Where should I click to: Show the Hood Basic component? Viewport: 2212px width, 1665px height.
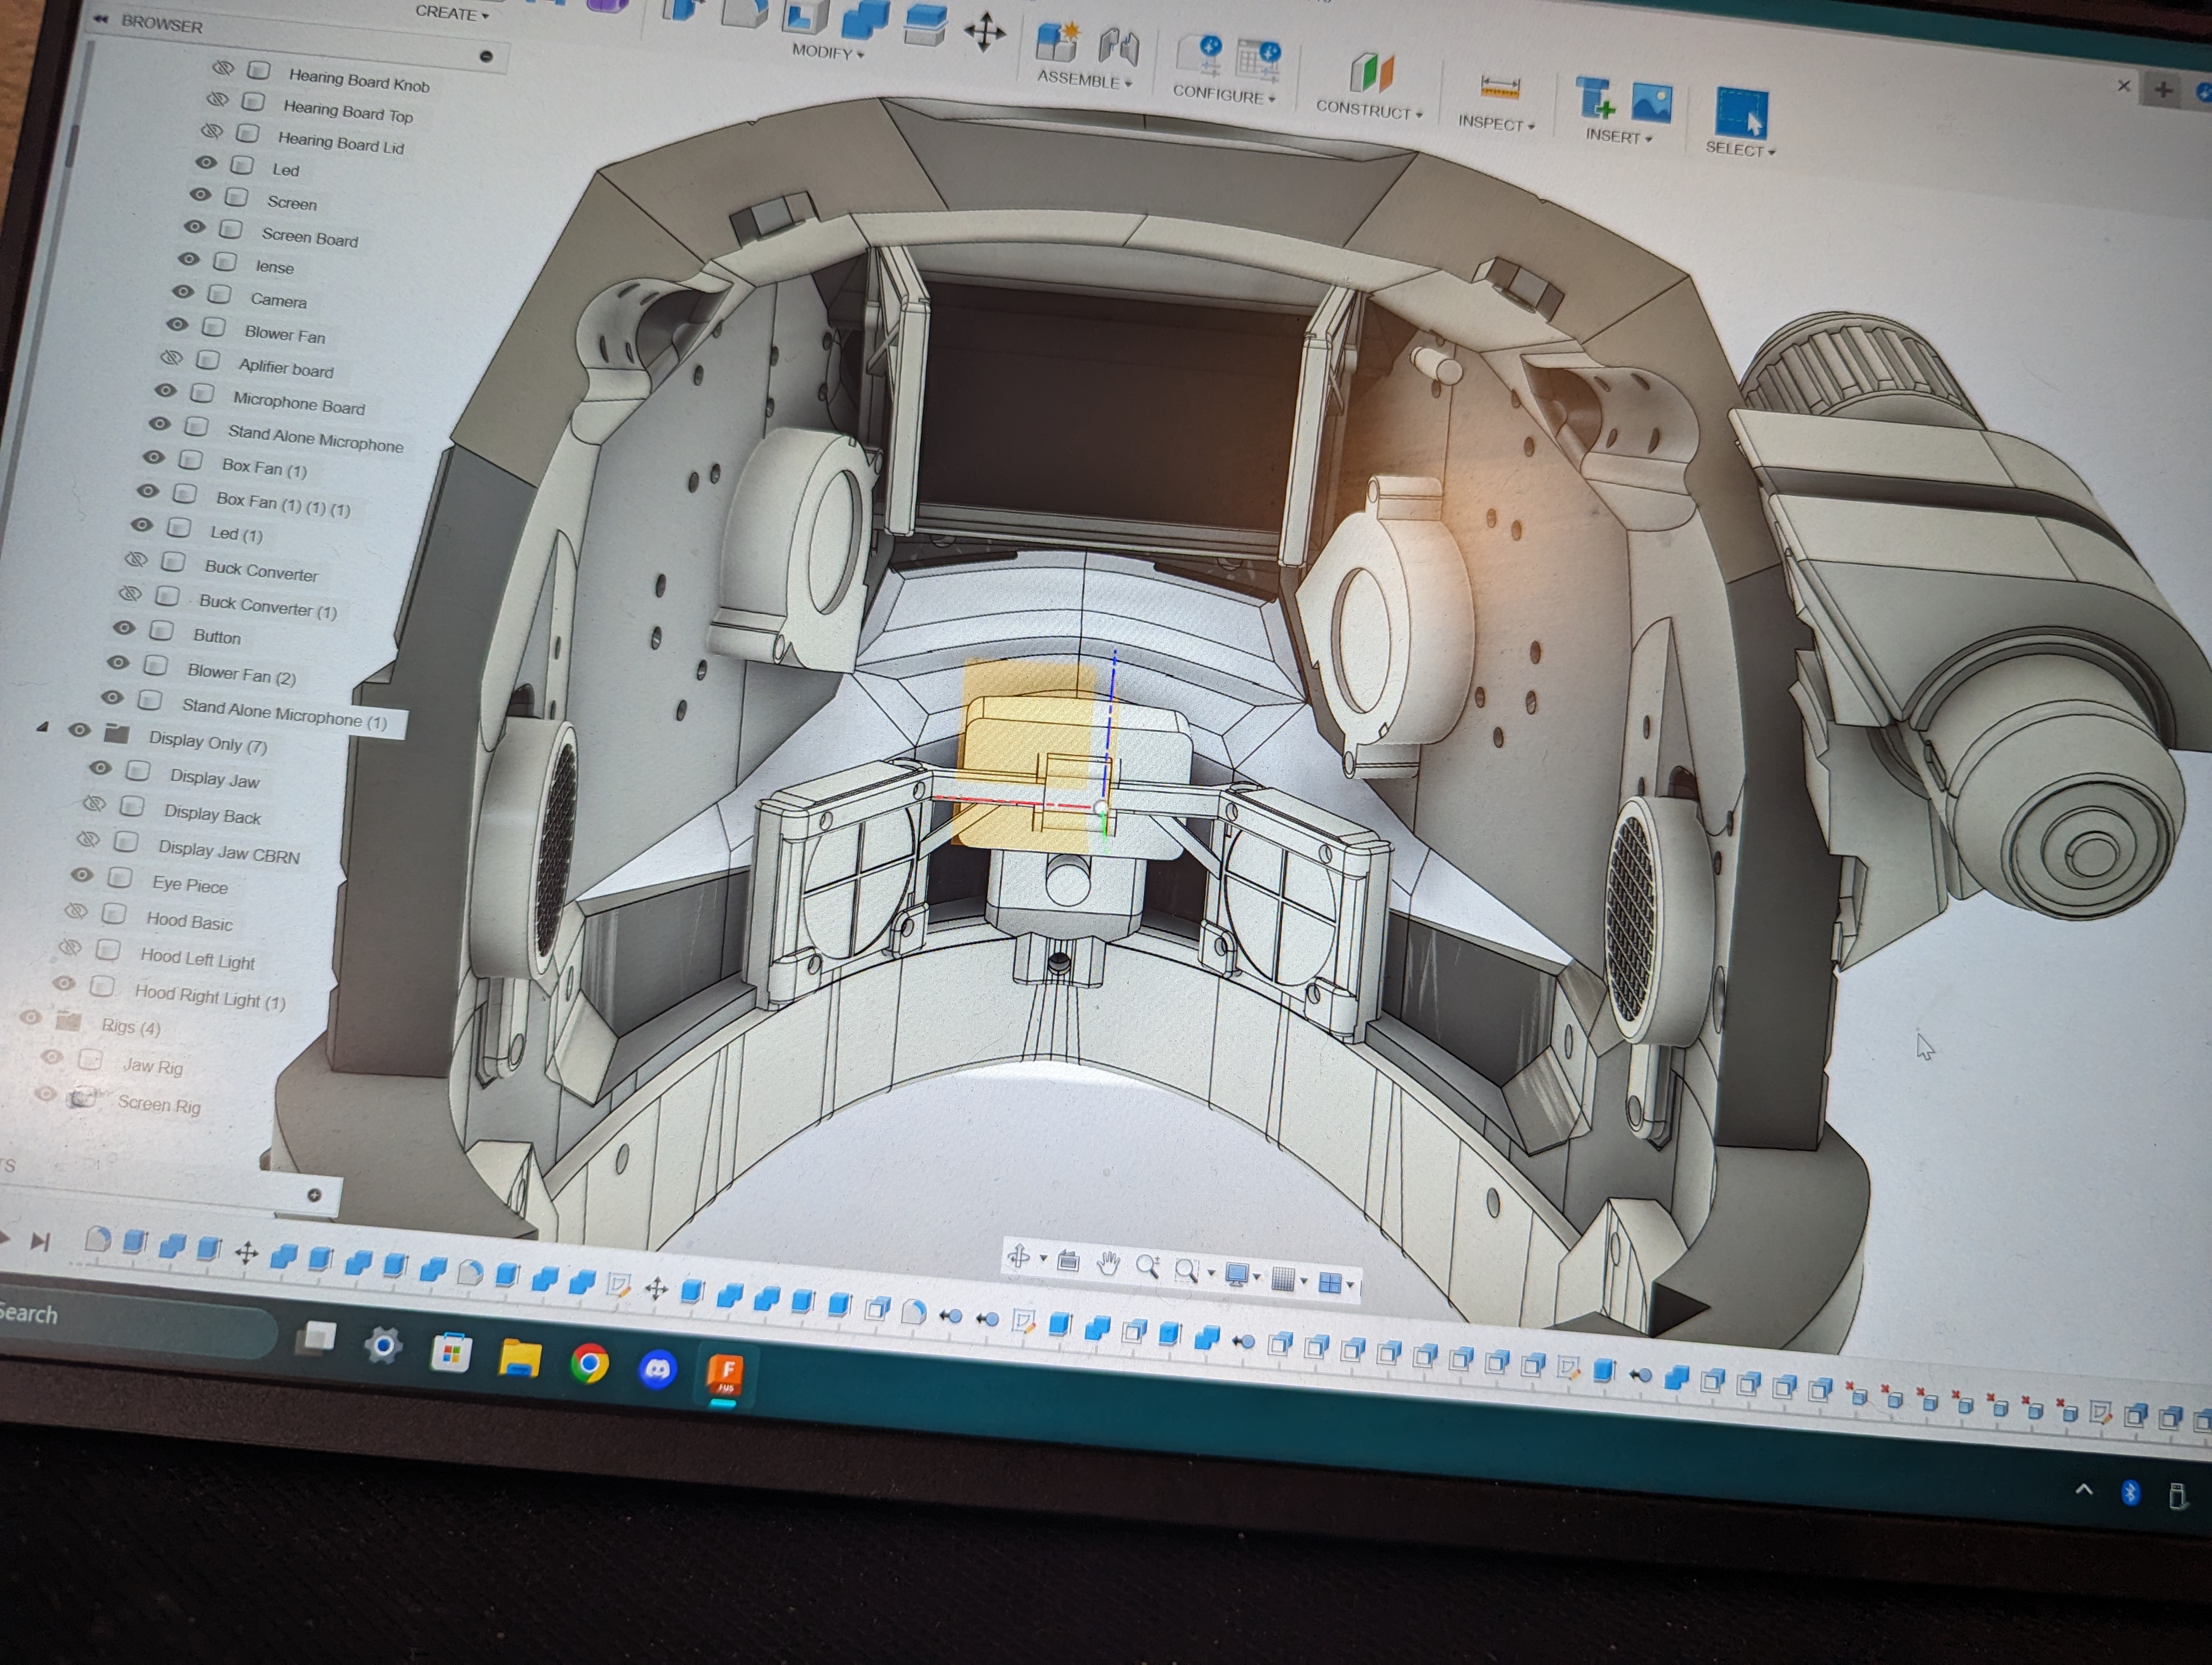pyautogui.click(x=76, y=912)
